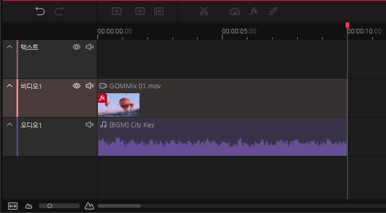386x213 pixels.
Task: Click the timeline zoom slider handle
Action: pos(50,206)
